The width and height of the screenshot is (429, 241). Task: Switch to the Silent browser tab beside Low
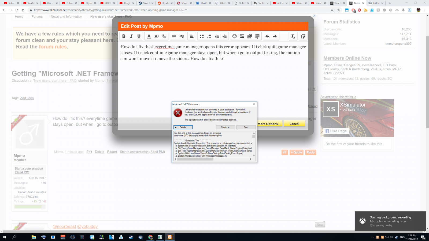click(x=319, y=3)
